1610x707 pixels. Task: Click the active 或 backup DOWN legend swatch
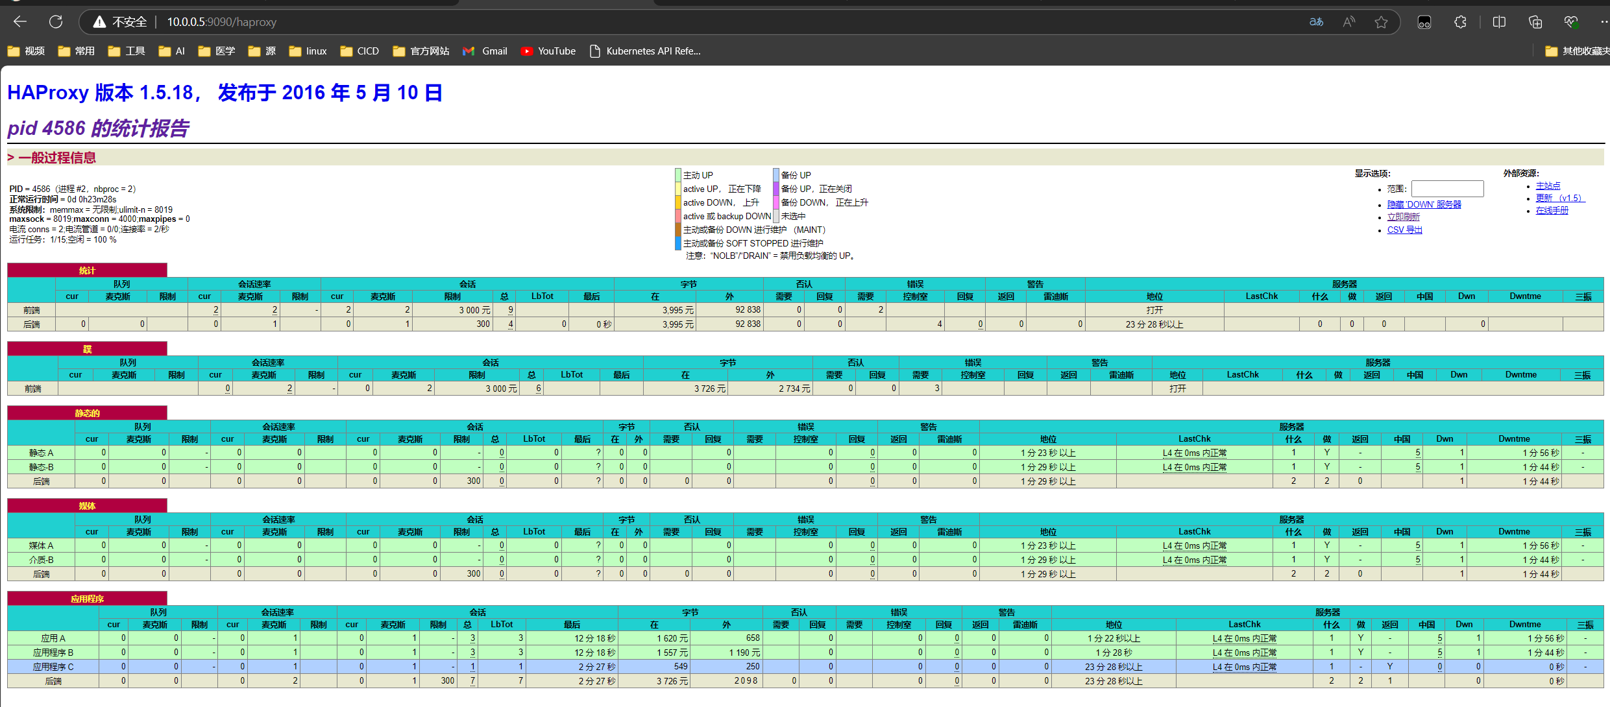[678, 216]
